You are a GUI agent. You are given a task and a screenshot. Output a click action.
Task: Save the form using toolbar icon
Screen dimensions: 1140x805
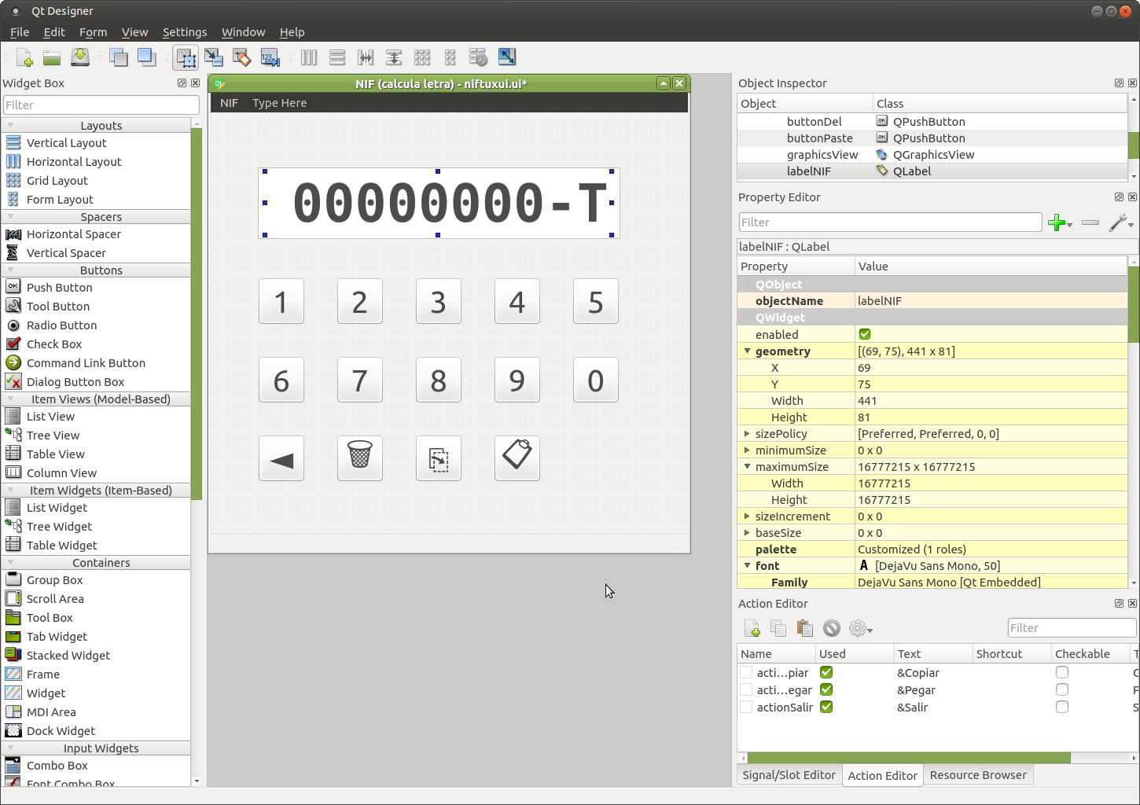click(x=80, y=57)
